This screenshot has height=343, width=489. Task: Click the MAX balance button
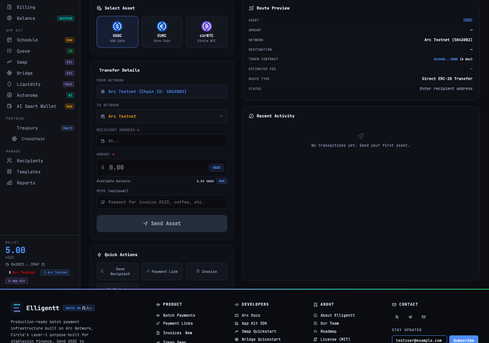click(x=222, y=181)
